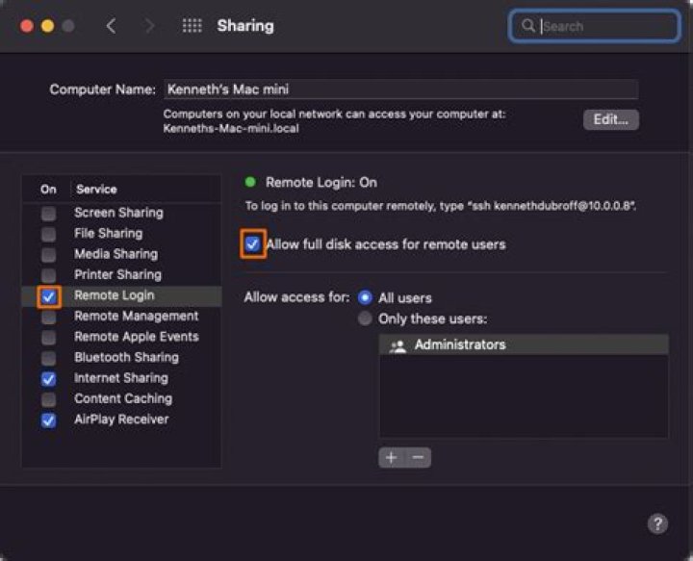Minimize the window via the yellow button
693x561 pixels.
(48, 26)
